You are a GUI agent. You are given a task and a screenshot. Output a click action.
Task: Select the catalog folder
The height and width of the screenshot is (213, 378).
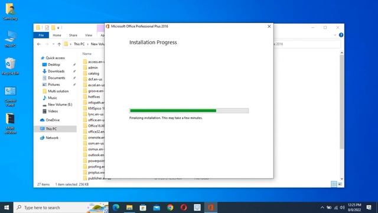[x=93, y=73]
